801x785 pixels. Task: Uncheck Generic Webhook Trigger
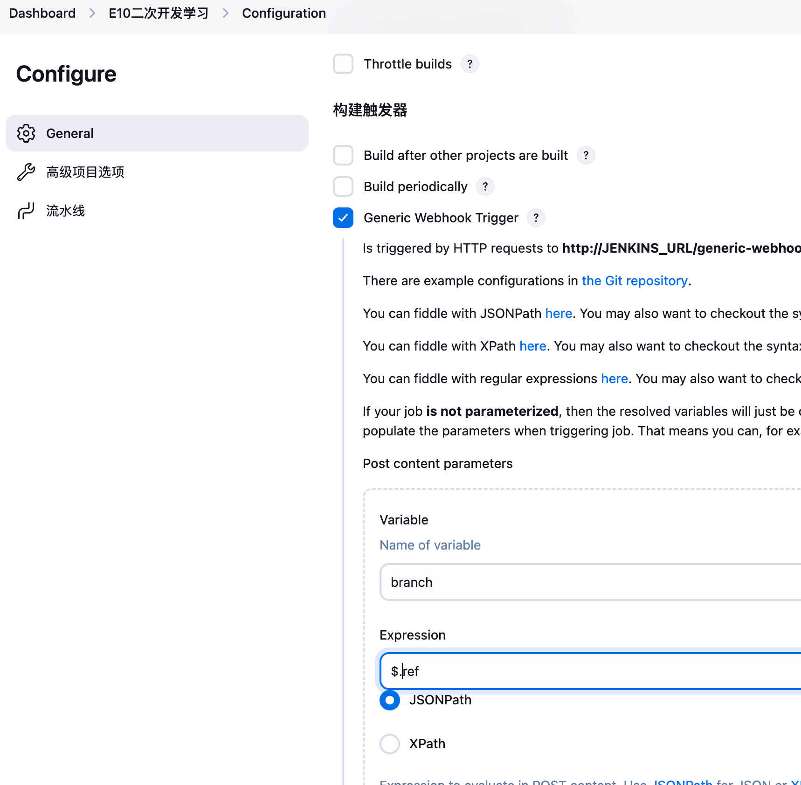(x=343, y=218)
